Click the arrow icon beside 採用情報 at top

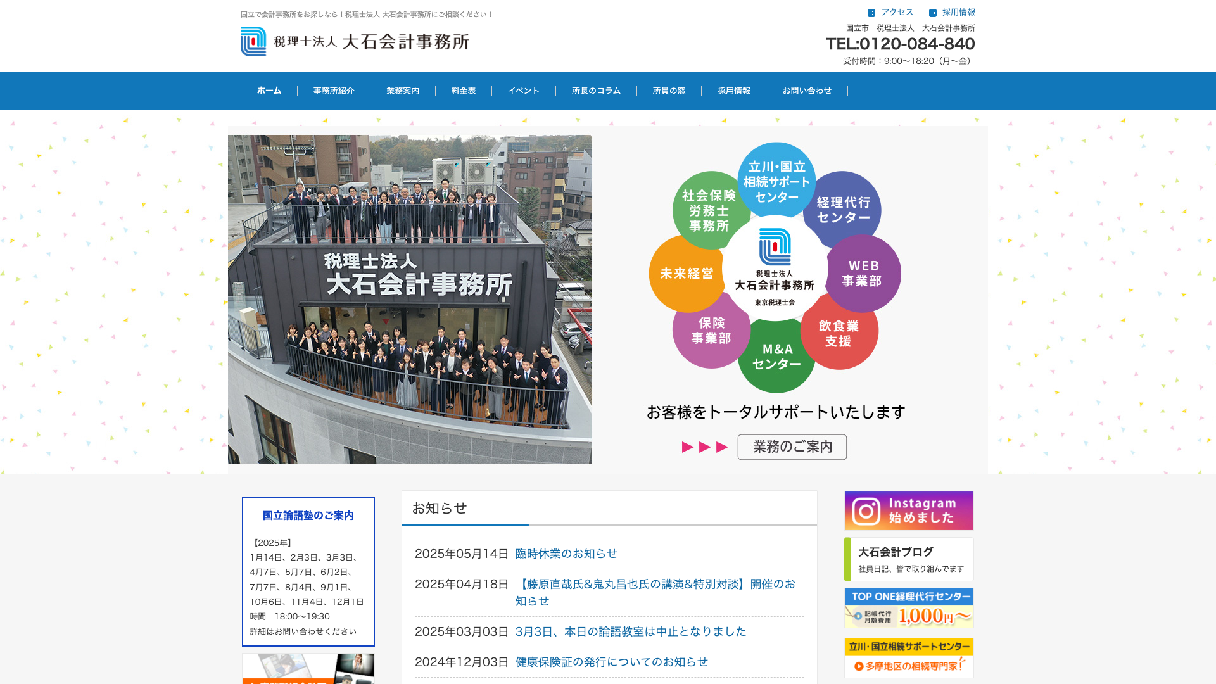(933, 13)
